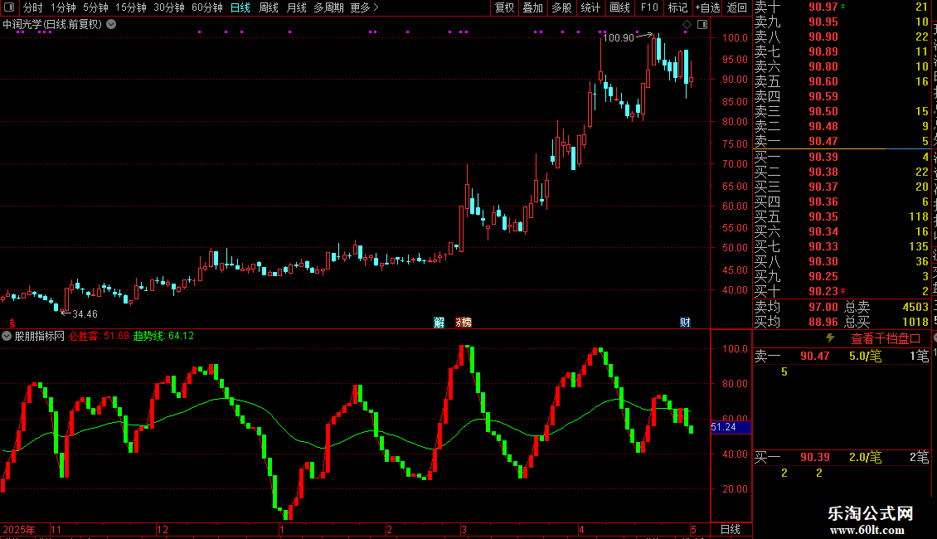Expand the 更多 more periods menu
The image size is (937, 539).
pos(365,7)
